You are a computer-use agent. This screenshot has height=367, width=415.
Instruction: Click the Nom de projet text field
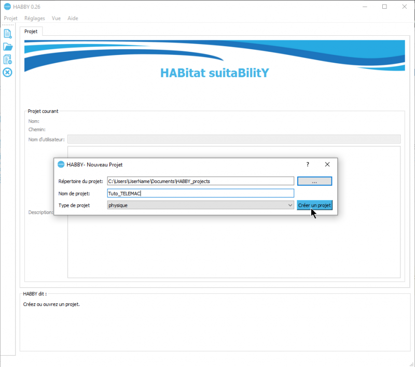(x=200, y=193)
